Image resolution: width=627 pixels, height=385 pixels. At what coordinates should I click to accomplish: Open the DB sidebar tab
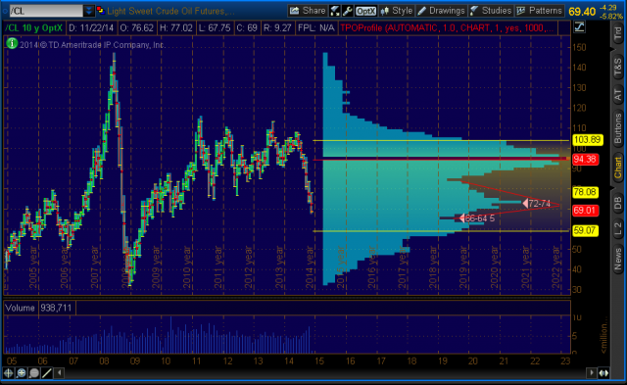[618, 203]
